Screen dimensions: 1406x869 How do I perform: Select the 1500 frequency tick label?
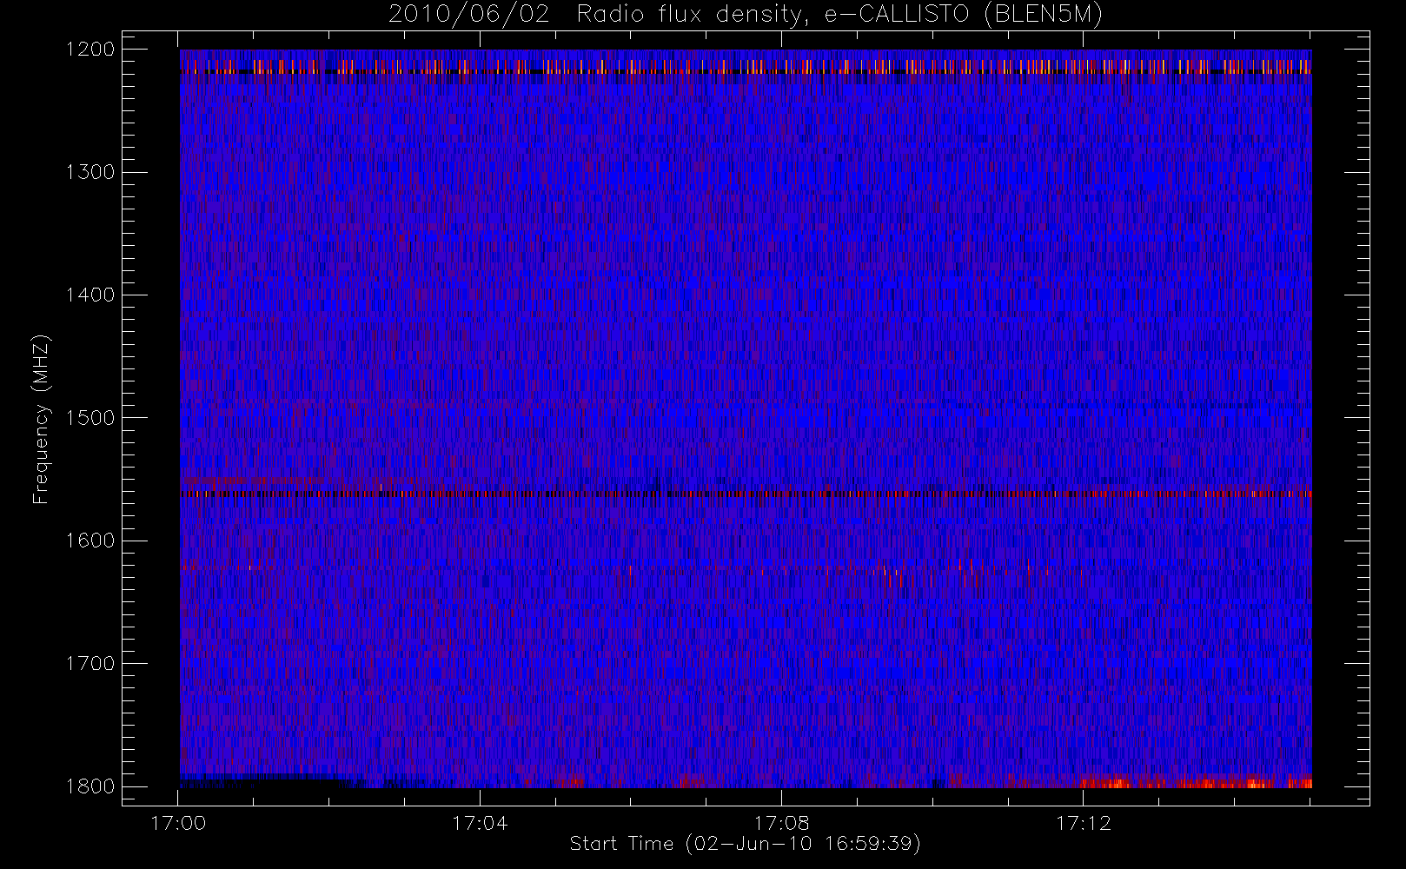tap(90, 418)
